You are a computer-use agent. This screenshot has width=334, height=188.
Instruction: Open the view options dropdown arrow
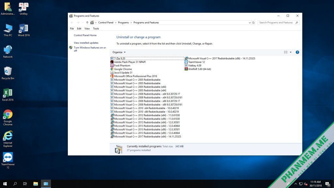point(291,52)
